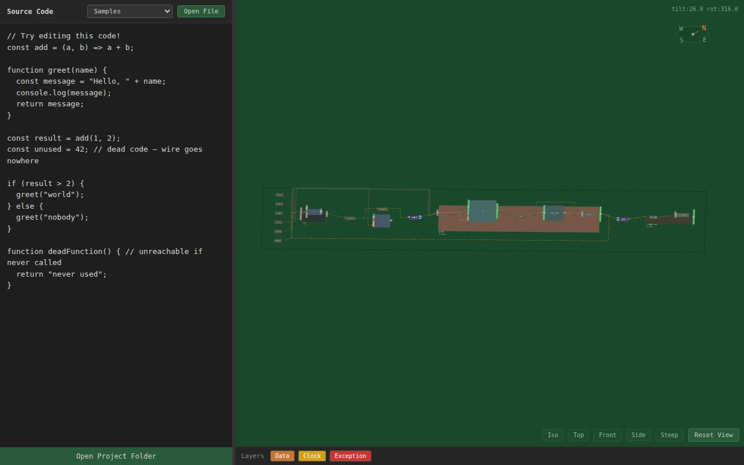
Task: Click line "const add = (a, b) => a + b;"
Action: tap(70, 48)
